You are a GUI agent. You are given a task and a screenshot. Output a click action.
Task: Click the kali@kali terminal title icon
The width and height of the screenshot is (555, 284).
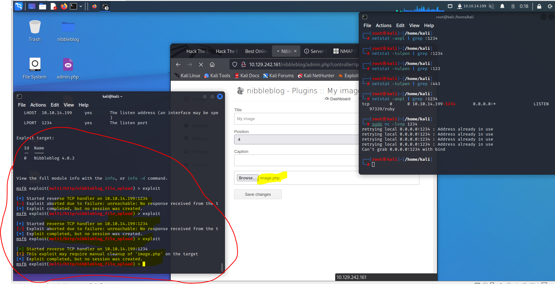pos(19,96)
